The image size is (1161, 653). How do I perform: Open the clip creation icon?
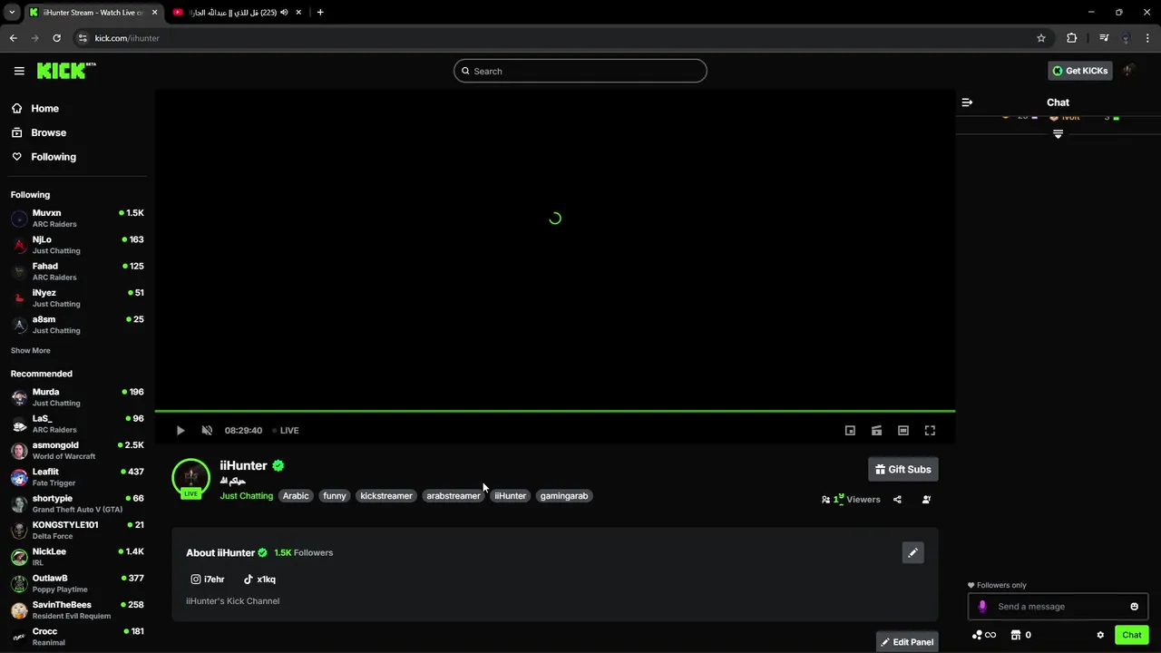(x=876, y=431)
